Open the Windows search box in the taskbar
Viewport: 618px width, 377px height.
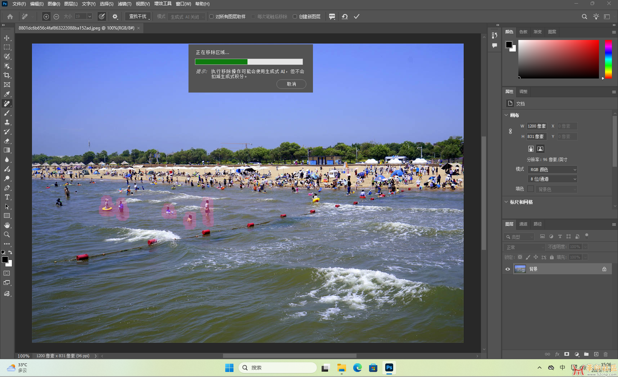point(278,368)
